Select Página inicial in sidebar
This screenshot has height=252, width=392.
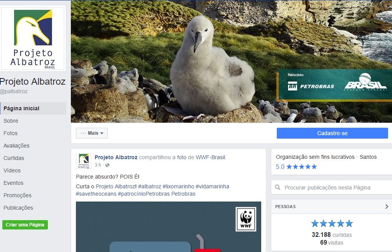point(21,108)
